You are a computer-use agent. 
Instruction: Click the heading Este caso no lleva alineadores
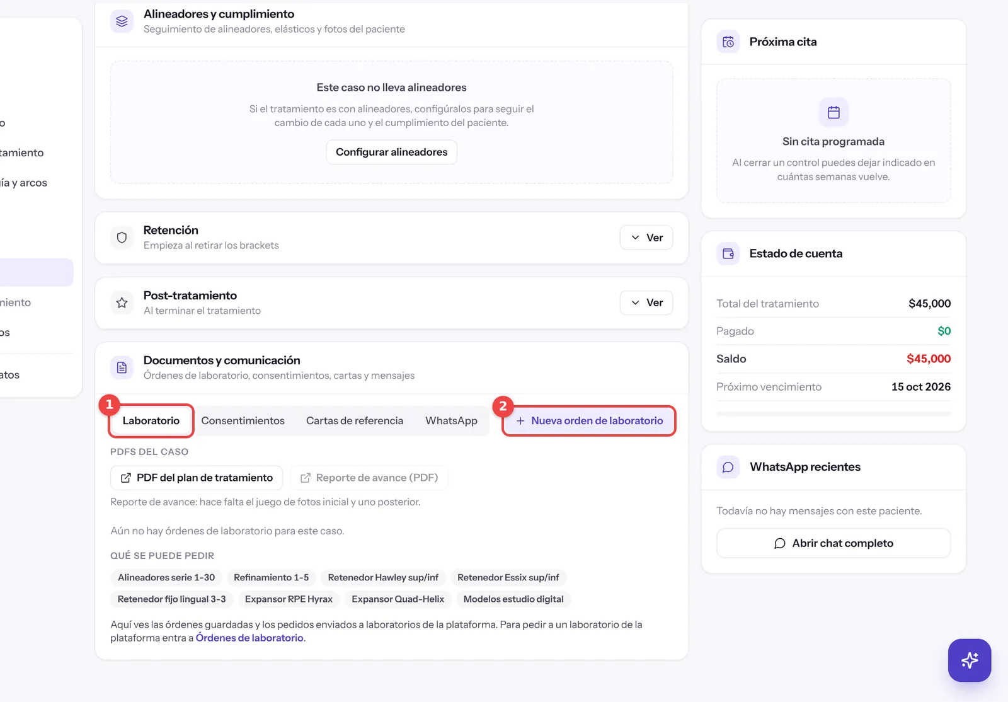tap(391, 88)
